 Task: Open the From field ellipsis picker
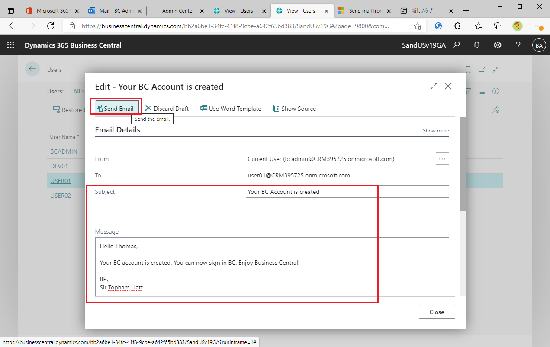pos(442,158)
